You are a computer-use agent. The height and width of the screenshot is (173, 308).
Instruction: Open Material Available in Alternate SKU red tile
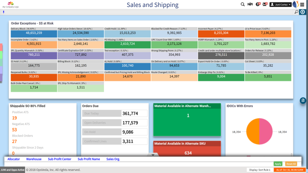tap(187, 149)
